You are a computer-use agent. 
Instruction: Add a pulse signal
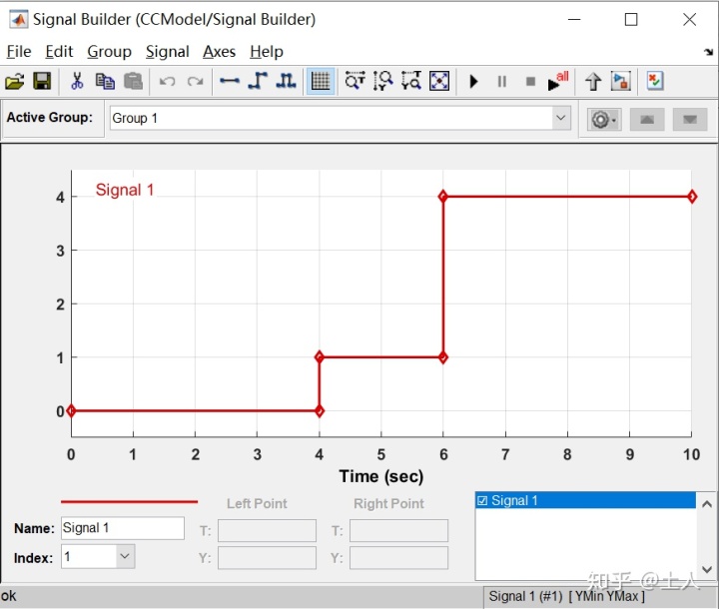287,81
